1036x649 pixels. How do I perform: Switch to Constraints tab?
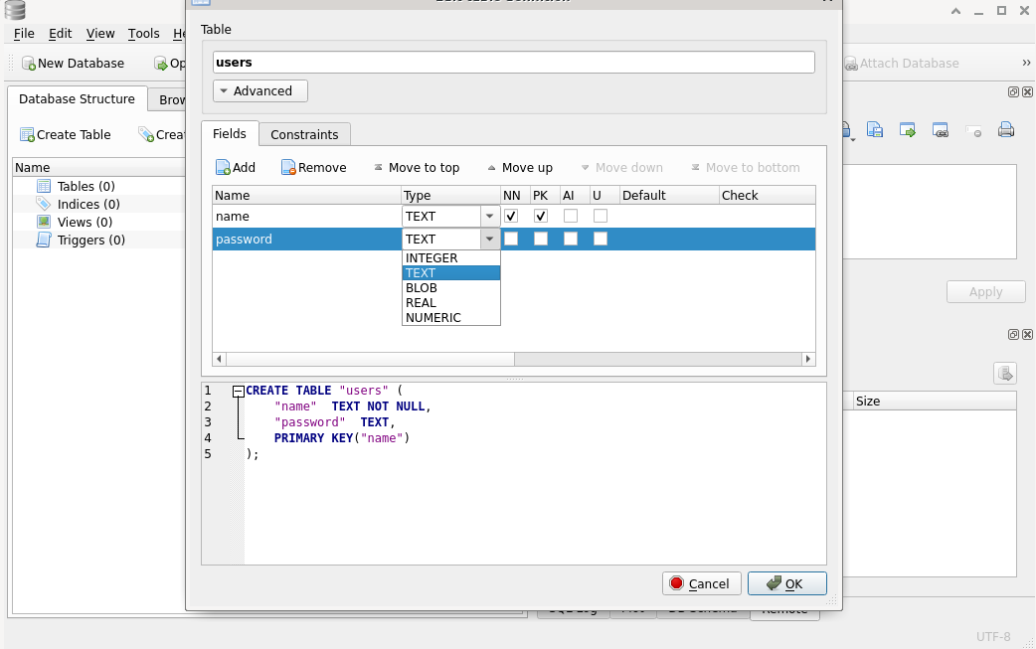click(x=304, y=134)
